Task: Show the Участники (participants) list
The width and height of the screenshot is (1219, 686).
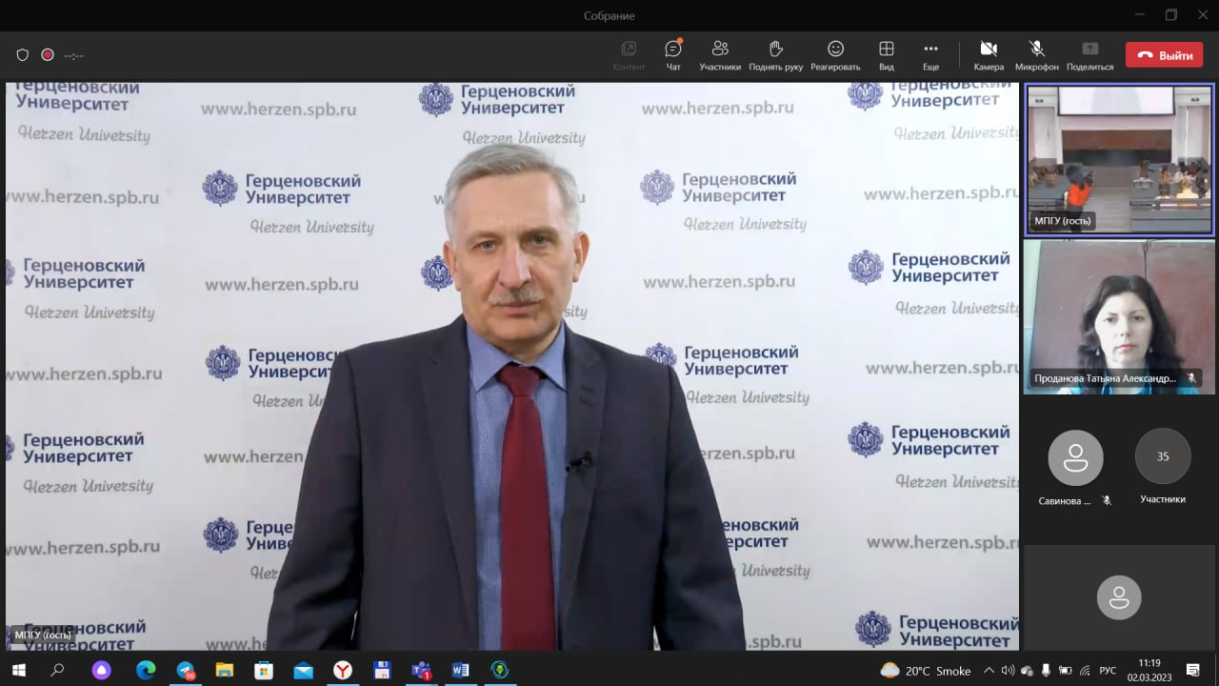Action: (720, 54)
